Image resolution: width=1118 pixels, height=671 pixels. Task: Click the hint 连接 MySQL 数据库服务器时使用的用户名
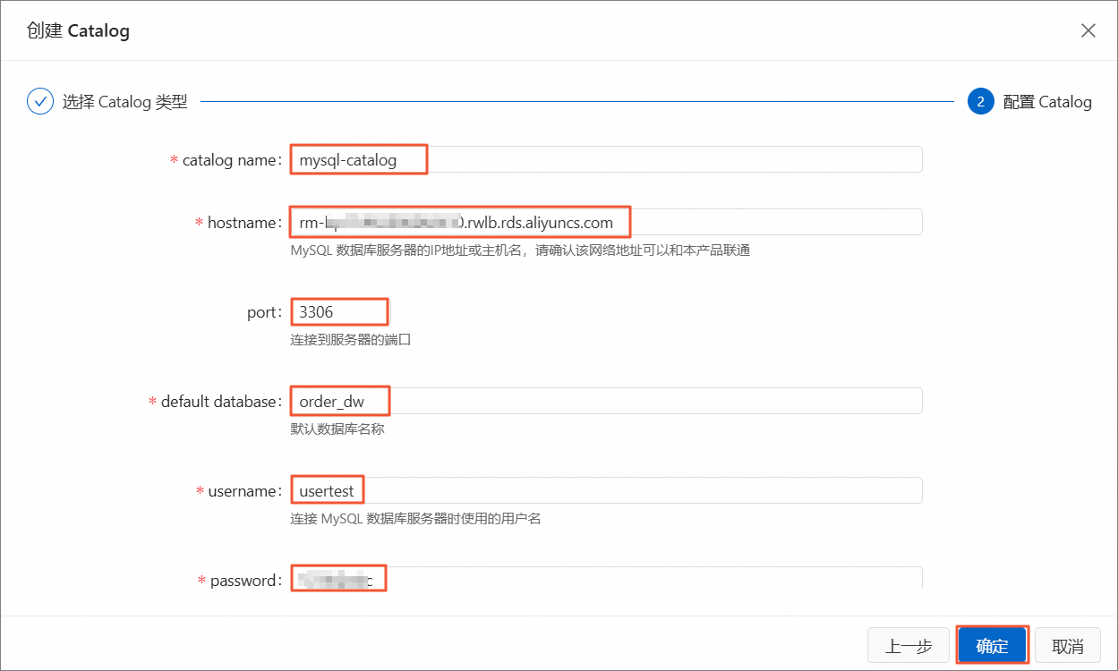click(415, 519)
